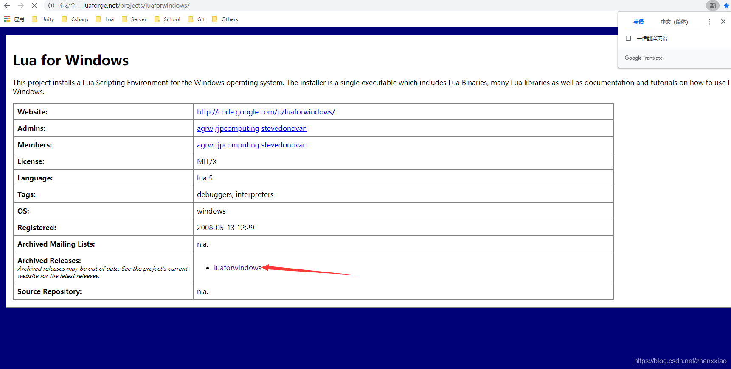The image size is (731, 369).
Task: Open rjpcomputing link in Members row
Action: coord(237,145)
